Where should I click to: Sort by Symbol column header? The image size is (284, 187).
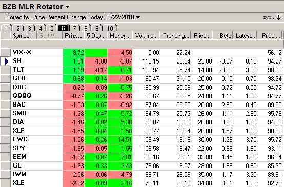point(24,35)
